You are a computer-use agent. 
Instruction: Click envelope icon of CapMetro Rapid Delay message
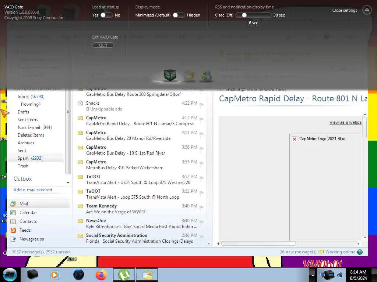point(80,118)
